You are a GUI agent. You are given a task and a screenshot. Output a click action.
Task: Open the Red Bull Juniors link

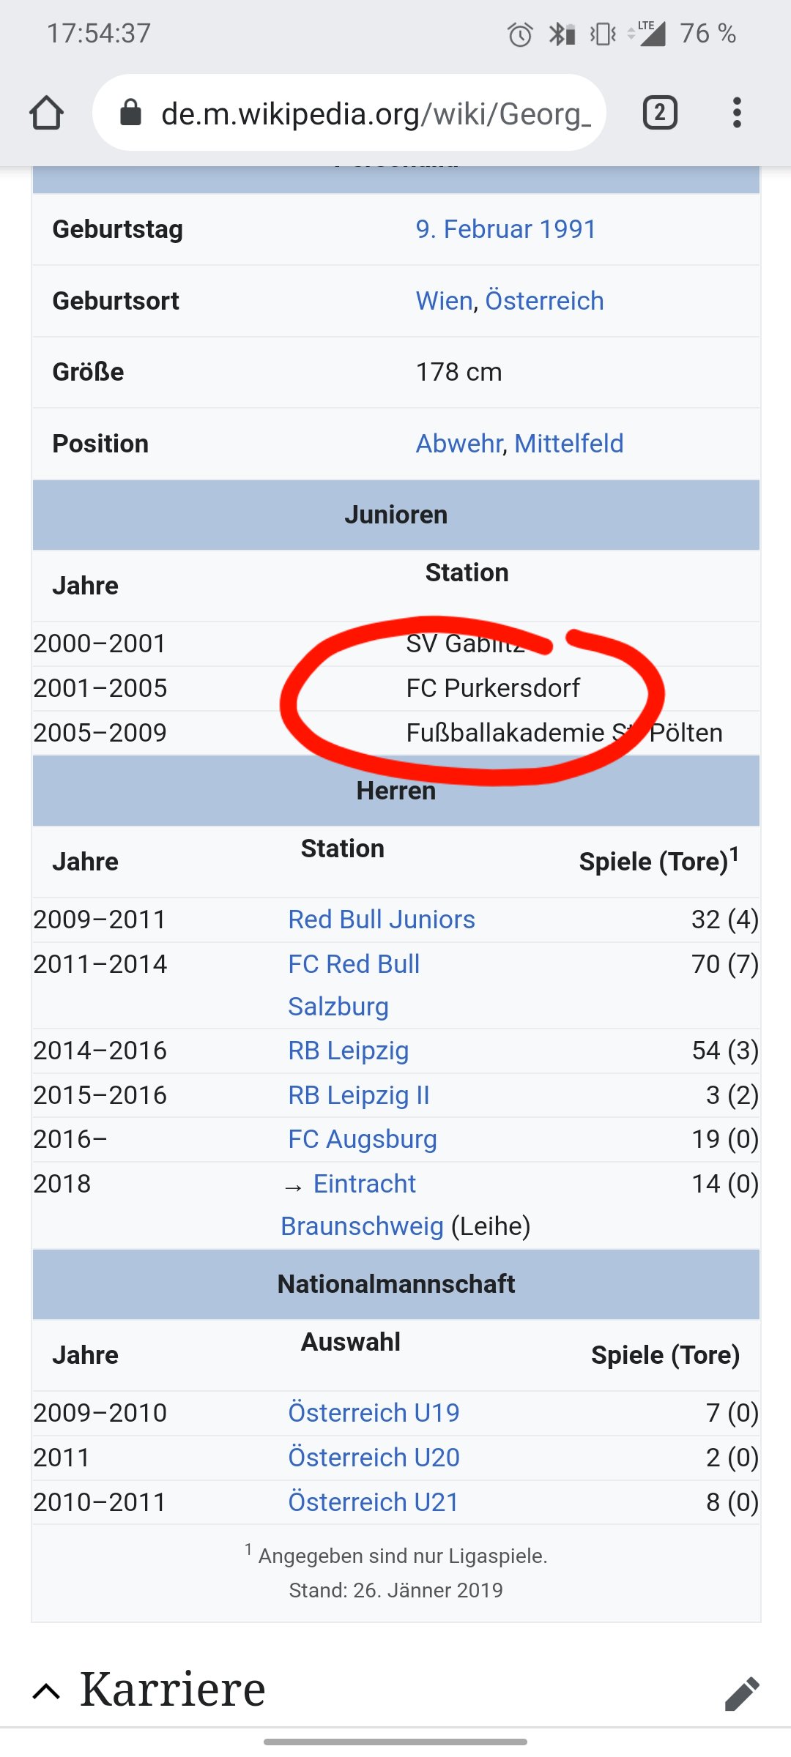click(x=382, y=919)
